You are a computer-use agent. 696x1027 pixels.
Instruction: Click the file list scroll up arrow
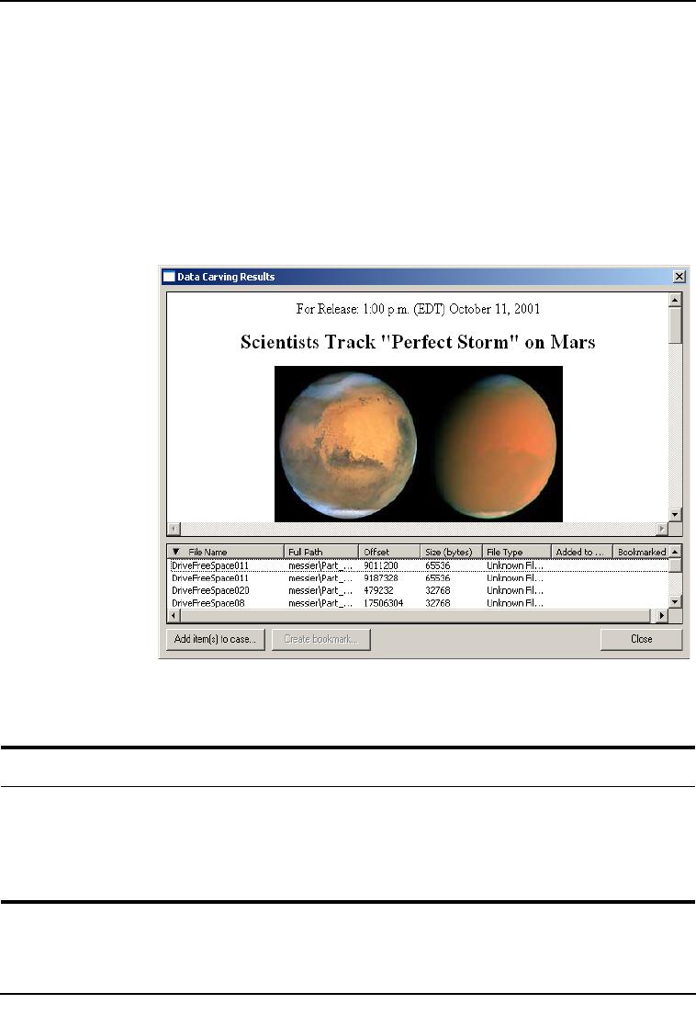tap(675, 552)
